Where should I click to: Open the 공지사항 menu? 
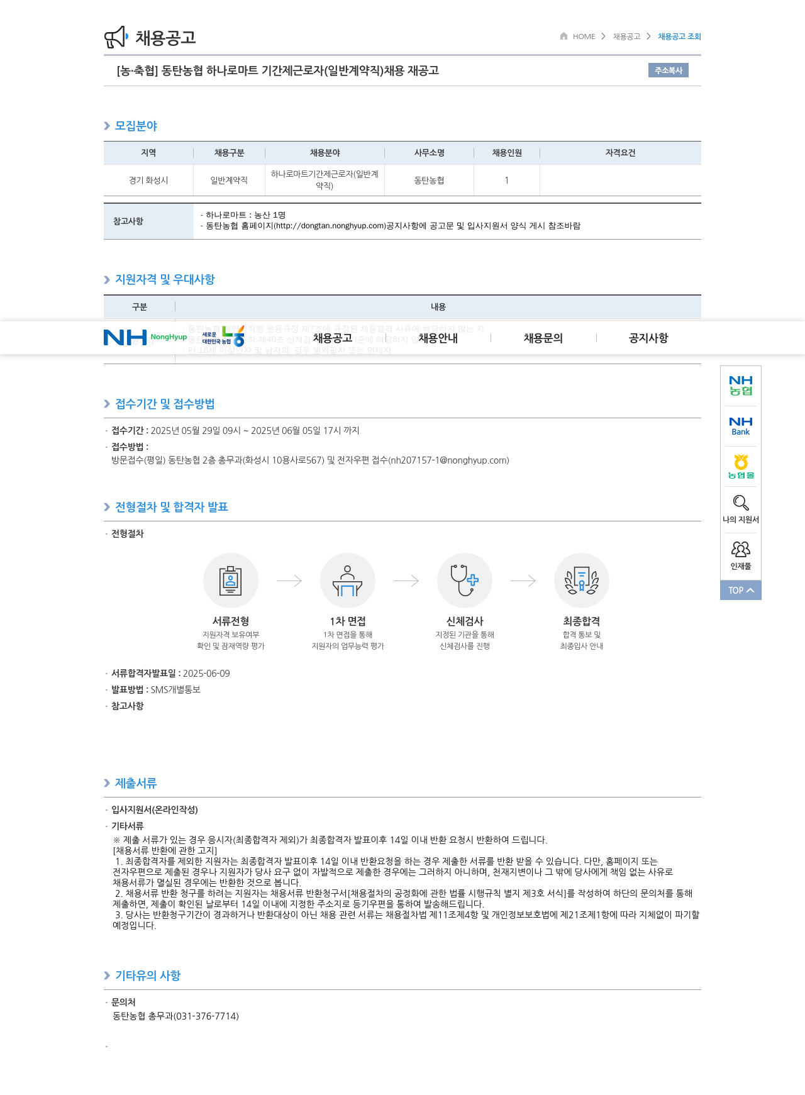[648, 338]
